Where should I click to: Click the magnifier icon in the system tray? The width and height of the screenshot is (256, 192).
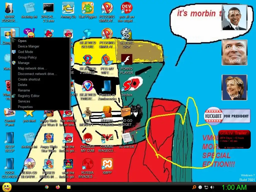pos(194,187)
